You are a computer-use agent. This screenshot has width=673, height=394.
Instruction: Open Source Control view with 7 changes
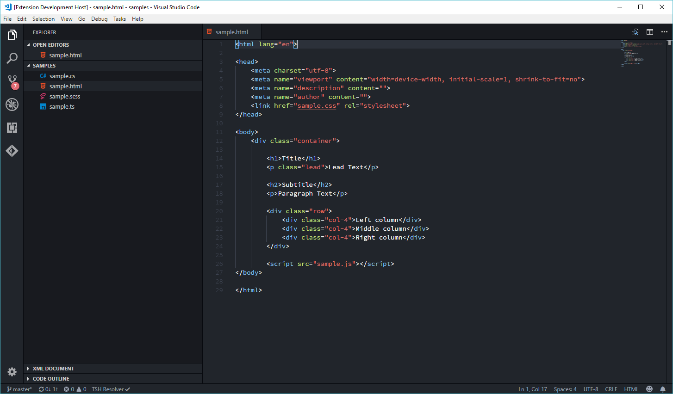click(x=12, y=82)
